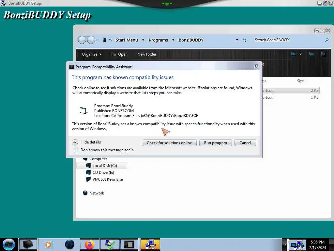Click the BonziBUDDY Setup title bar icon
The width and height of the screenshot is (334, 251).
[x=3, y=3]
